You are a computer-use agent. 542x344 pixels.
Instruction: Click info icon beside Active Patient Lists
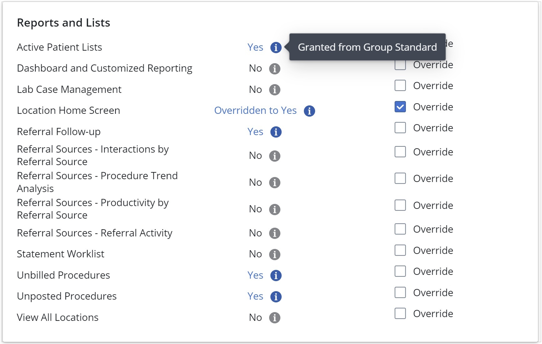(276, 48)
